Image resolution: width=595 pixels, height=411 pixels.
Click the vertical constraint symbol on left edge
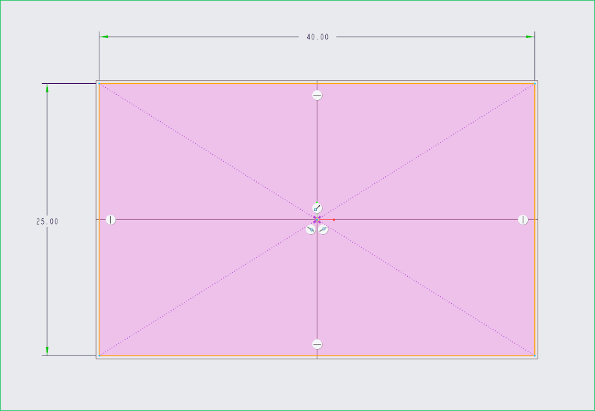[x=111, y=219]
